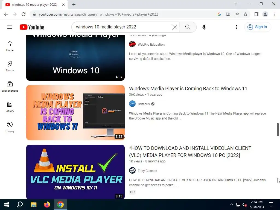Open Windows taskbar search
The height and width of the screenshot is (210, 280).
20,205
